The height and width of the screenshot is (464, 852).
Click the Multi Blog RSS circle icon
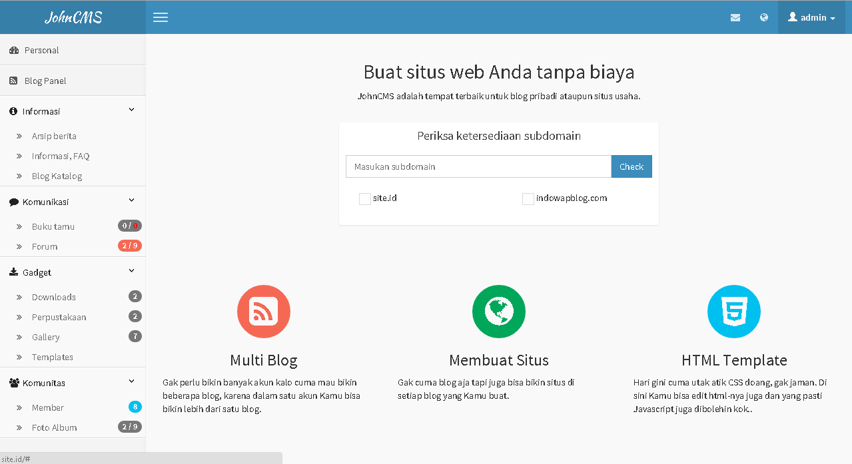[x=264, y=312]
